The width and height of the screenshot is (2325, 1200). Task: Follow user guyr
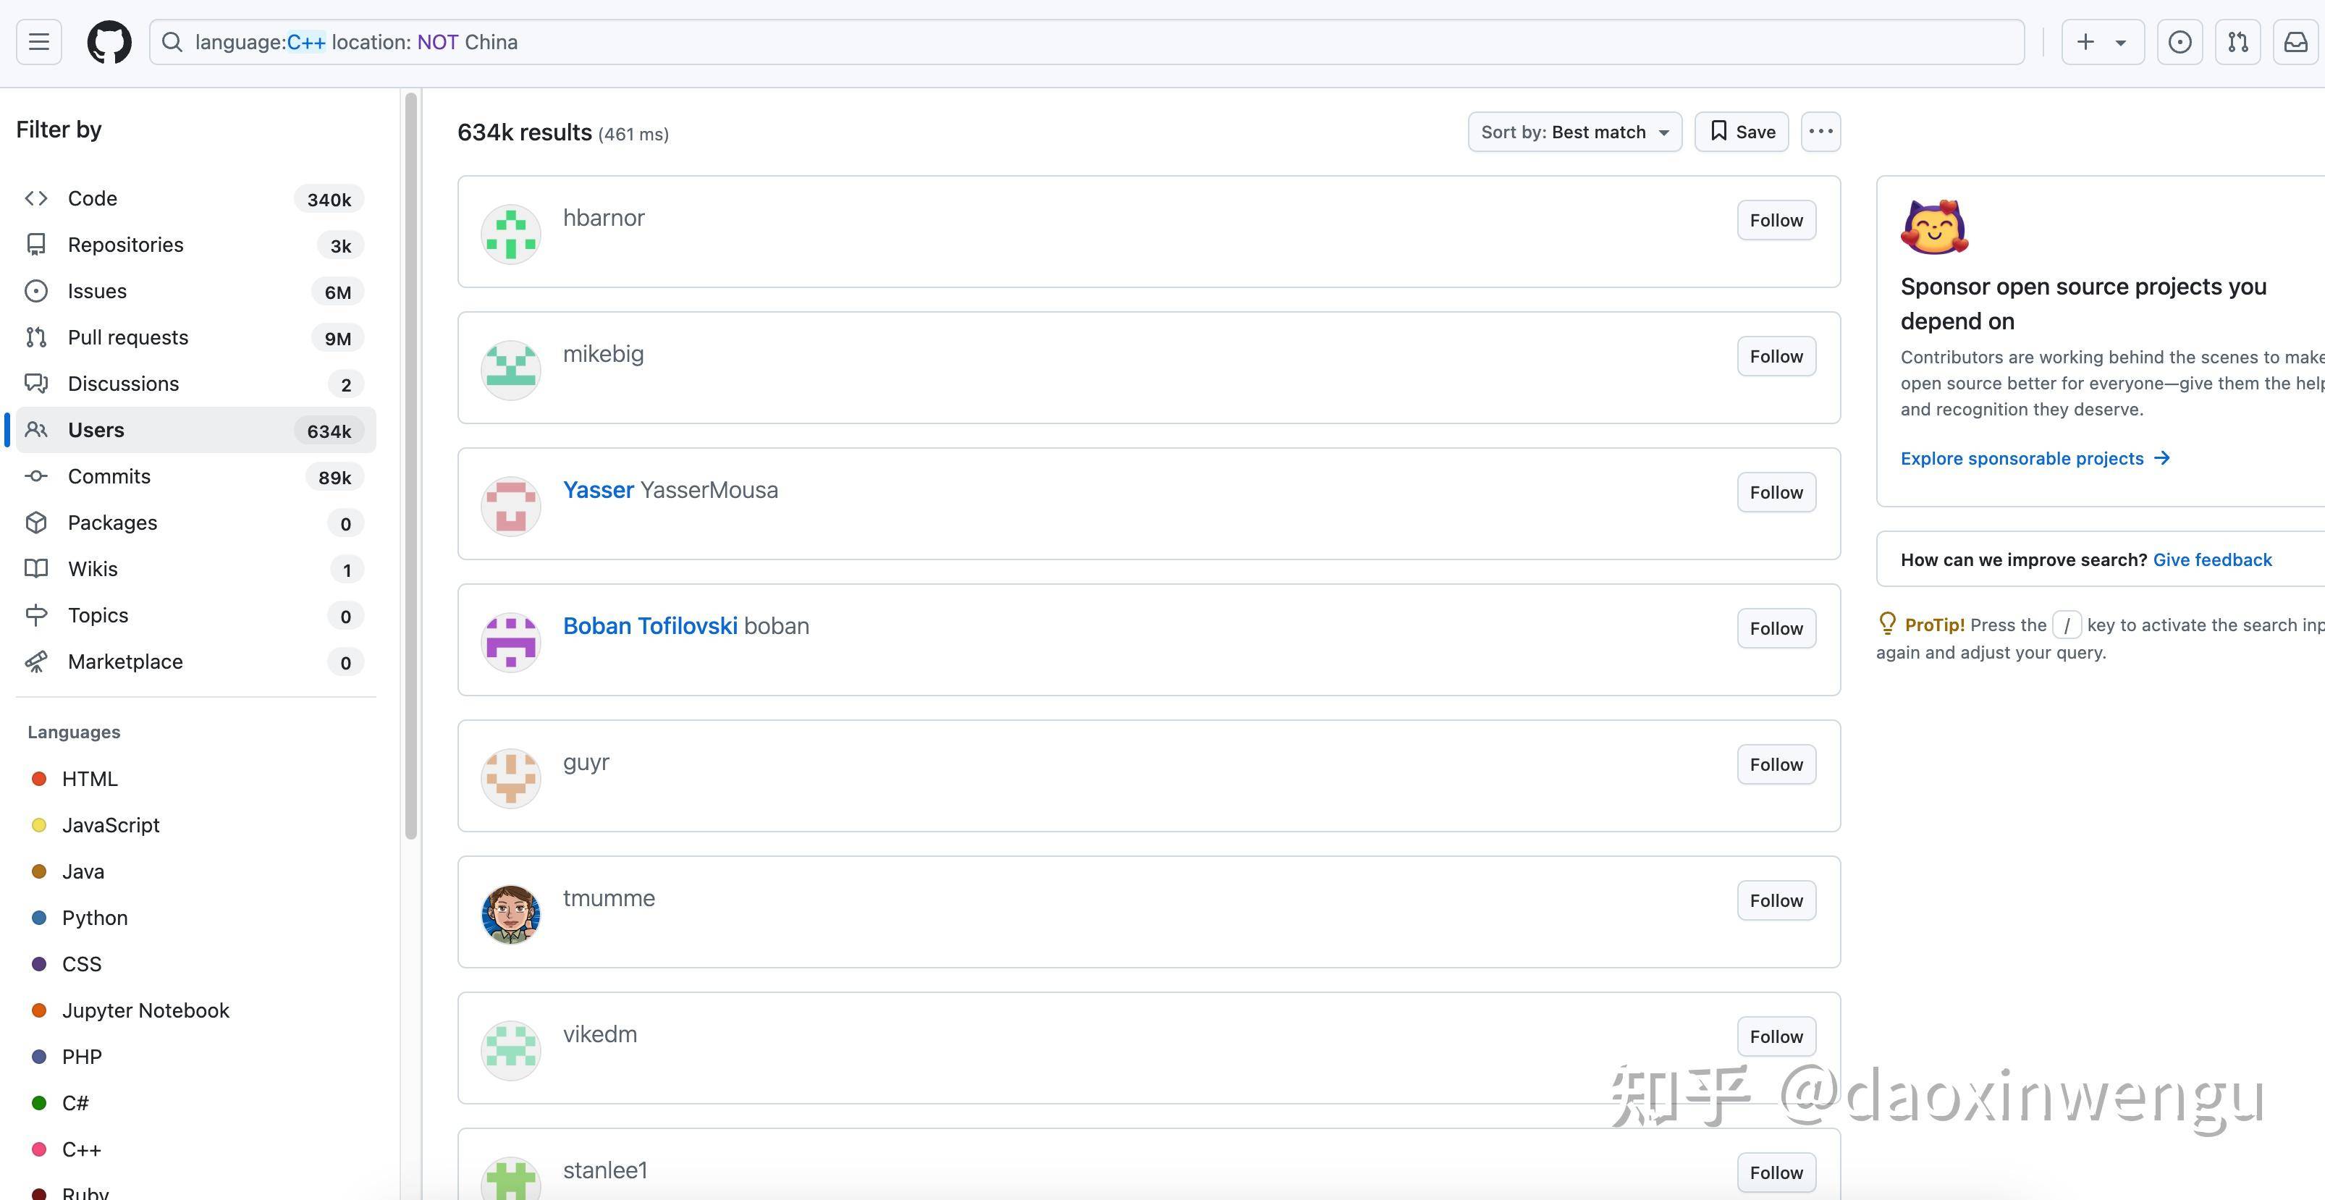coord(1776,765)
